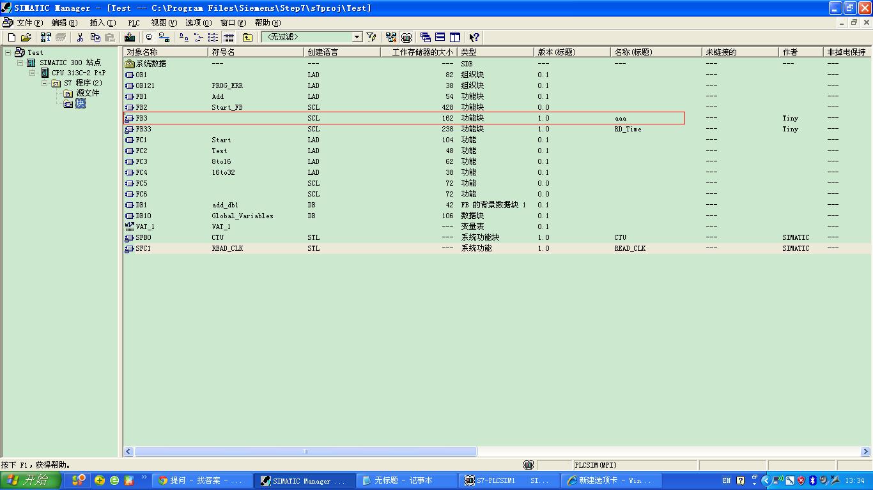Sort by 符号名 column header
The image size is (873, 490).
256,52
